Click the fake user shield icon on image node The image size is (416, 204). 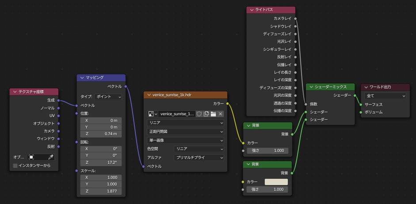(199, 114)
